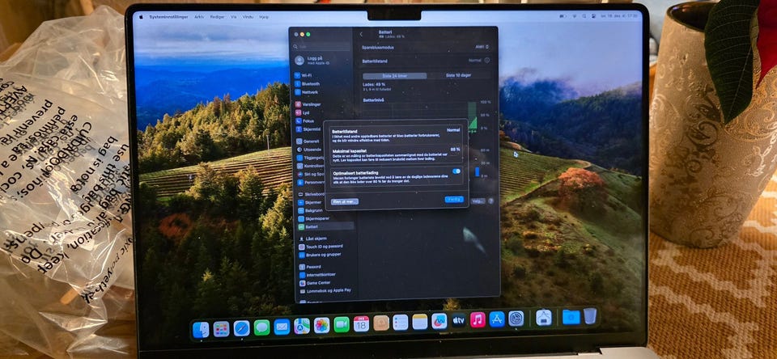Open the Systeminnstillinger menu
This screenshot has height=359, width=777.
(168, 17)
